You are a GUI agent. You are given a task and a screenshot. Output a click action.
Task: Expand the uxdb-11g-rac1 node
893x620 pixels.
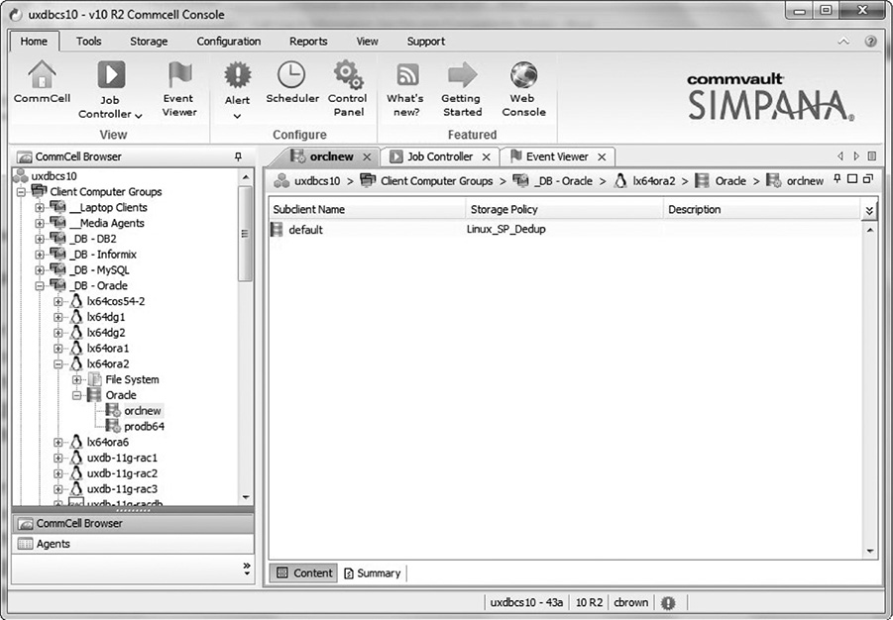click(x=58, y=459)
